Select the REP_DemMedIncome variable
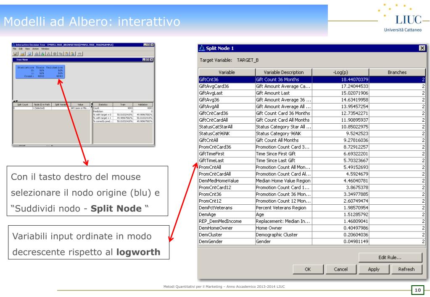 click(x=227, y=221)
